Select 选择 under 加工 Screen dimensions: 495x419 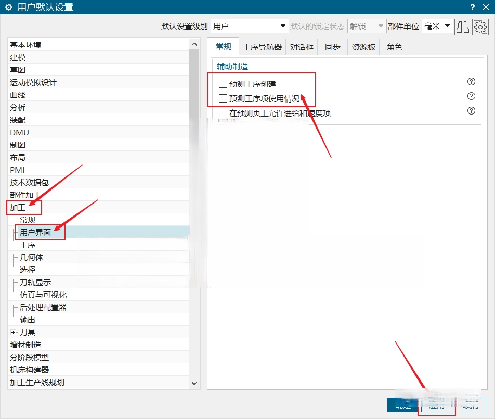click(x=28, y=270)
